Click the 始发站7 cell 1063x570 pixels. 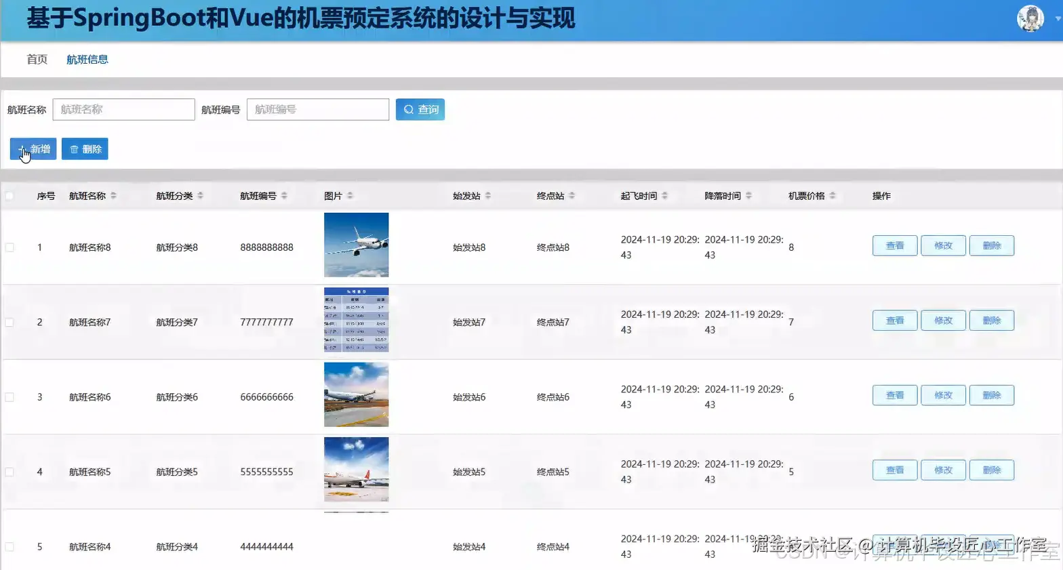pos(469,323)
